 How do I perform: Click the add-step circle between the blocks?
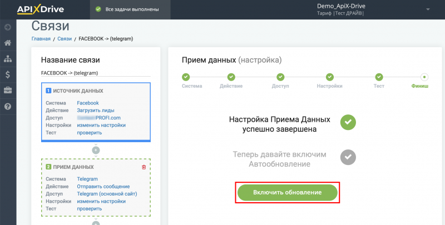coord(96,150)
